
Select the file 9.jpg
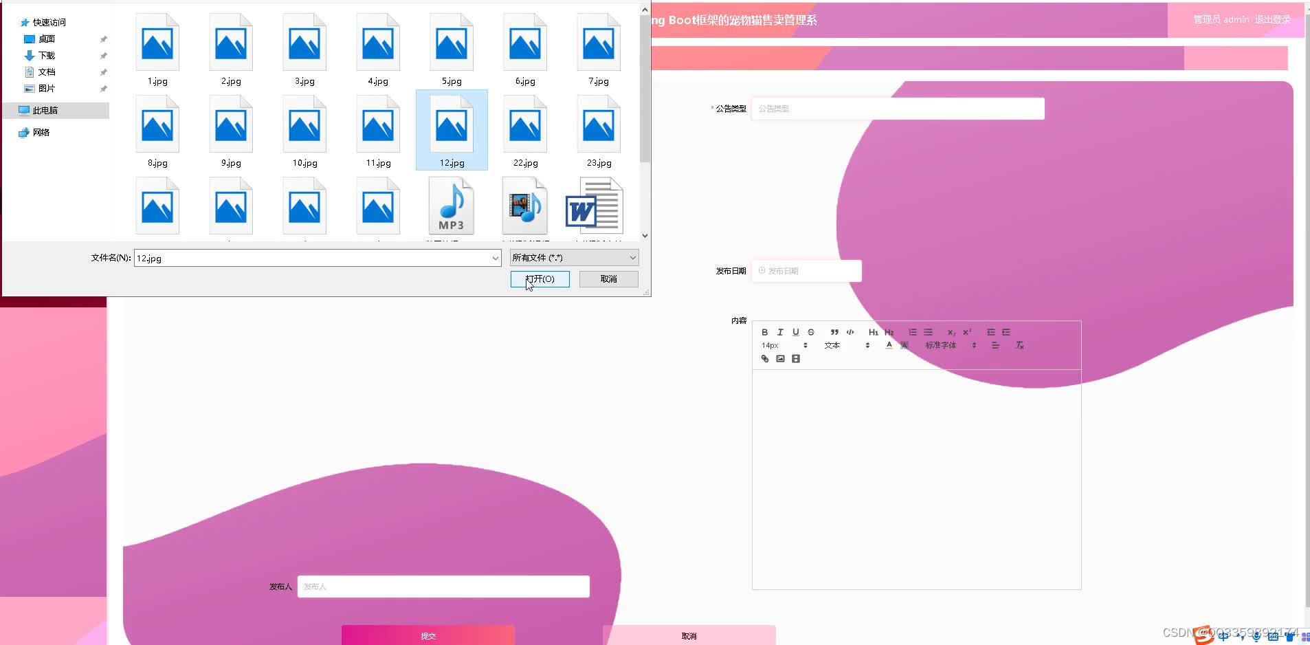(231, 131)
